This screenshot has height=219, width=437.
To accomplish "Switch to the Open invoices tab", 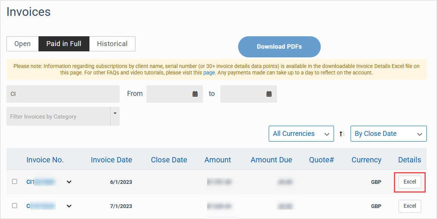I will [x=22, y=44].
